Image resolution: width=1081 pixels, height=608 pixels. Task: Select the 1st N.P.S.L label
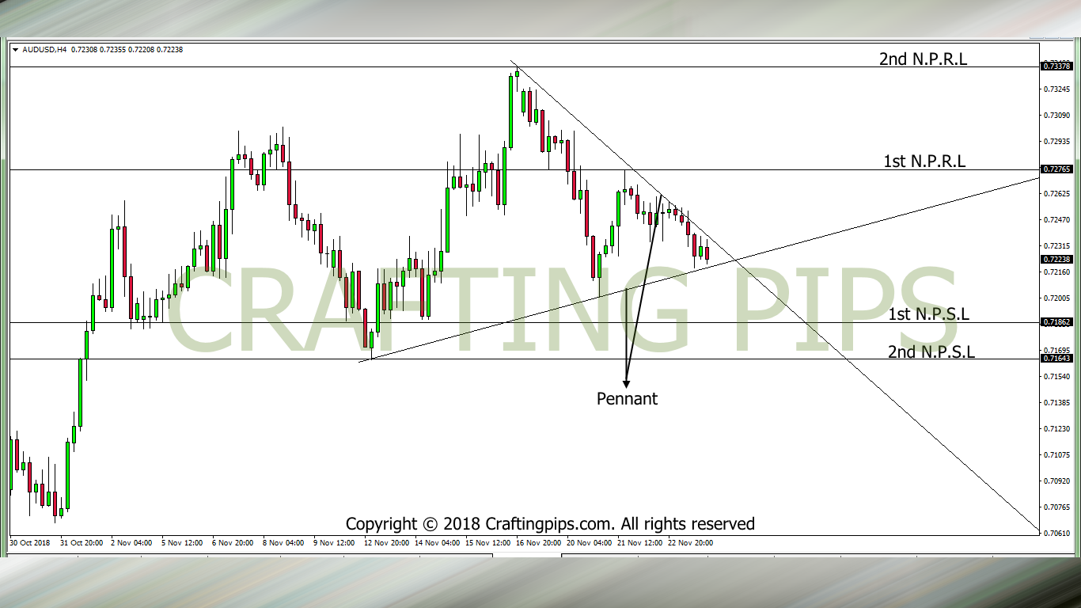pyautogui.click(x=928, y=314)
